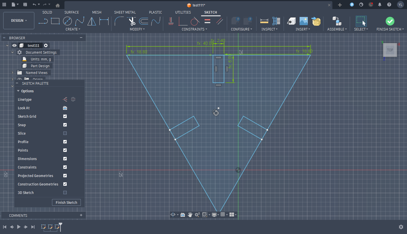Select the Rectangle sketch tool

click(x=55, y=21)
